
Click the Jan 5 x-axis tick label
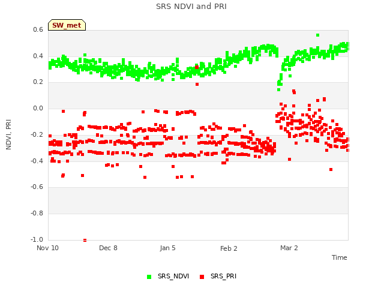click(168, 248)
